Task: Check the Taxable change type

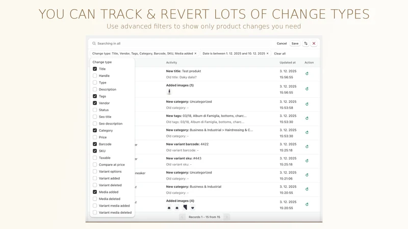Action: pyautogui.click(x=95, y=158)
